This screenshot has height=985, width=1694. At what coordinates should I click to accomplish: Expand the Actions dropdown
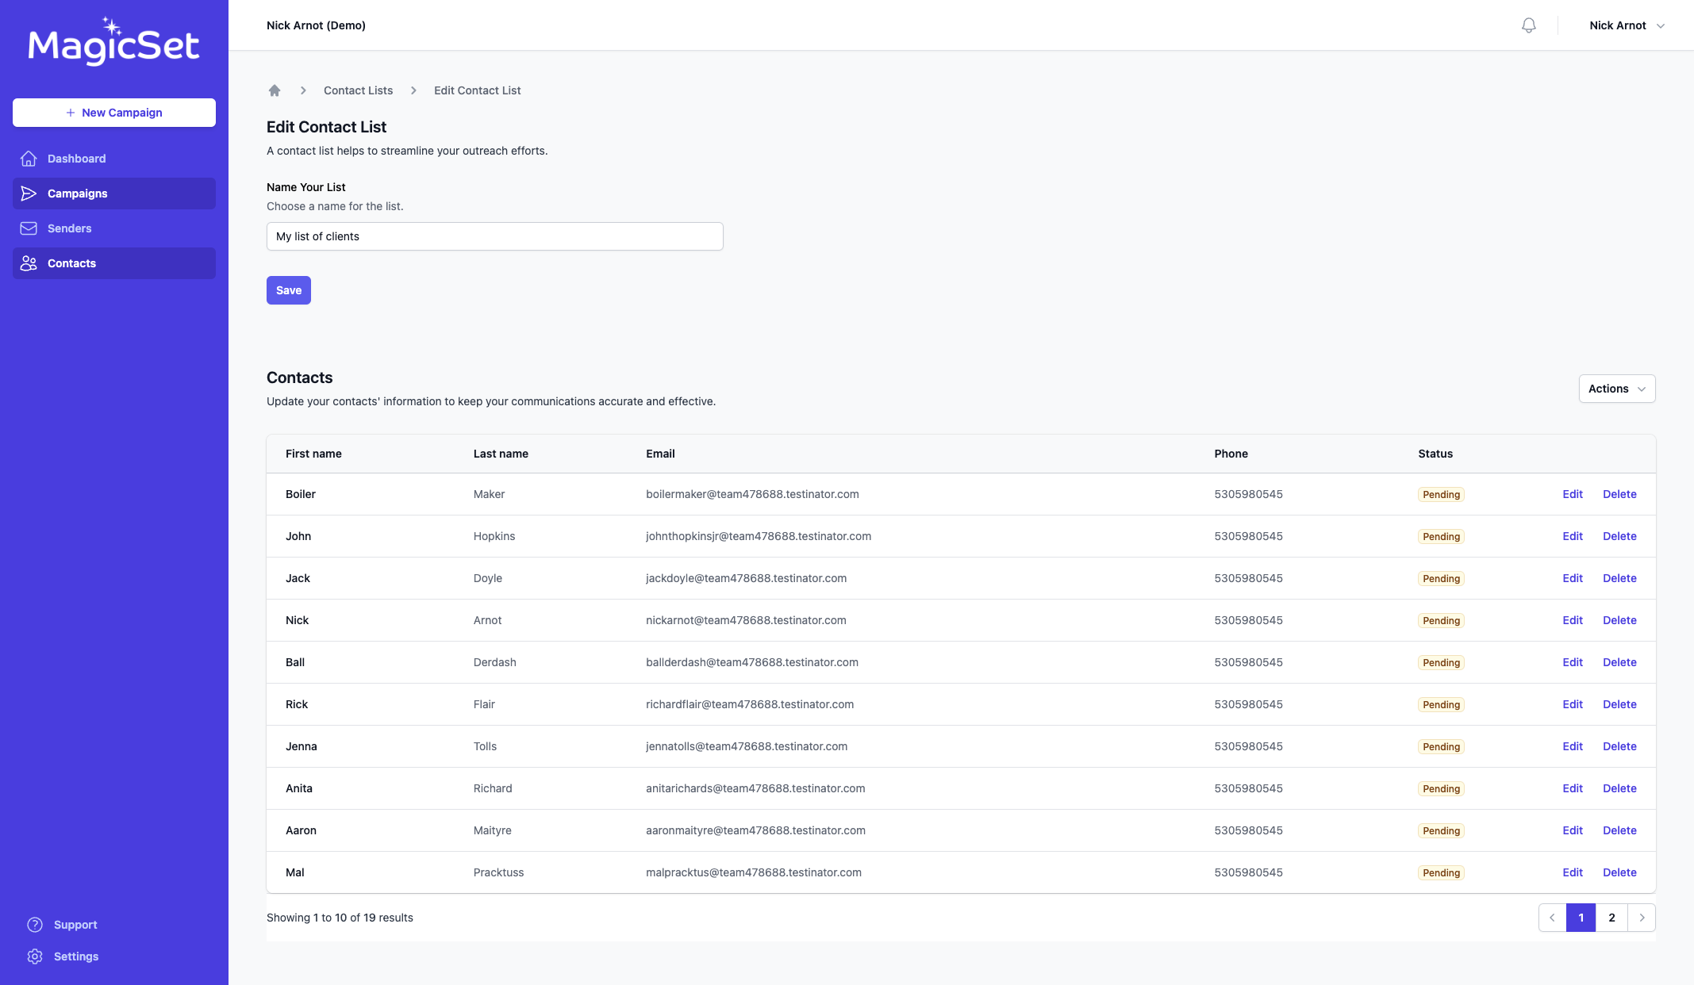coord(1617,389)
